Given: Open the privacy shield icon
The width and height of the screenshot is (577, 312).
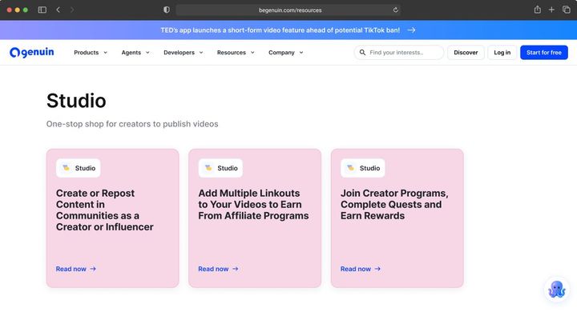Looking at the screenshot, I should 167,10.
